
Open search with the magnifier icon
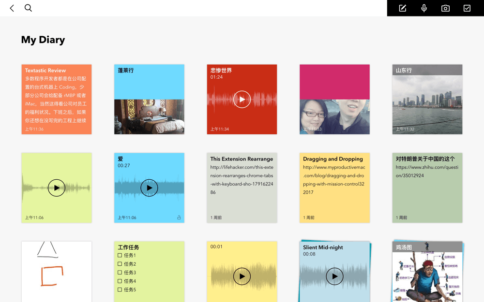coord(29,8)
